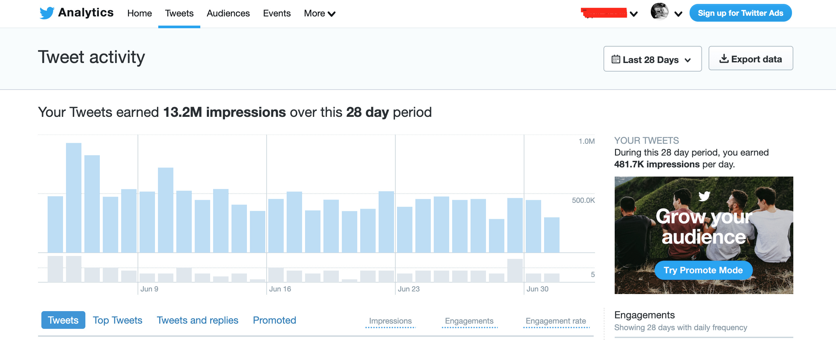Open the Home analytics page

140,13
